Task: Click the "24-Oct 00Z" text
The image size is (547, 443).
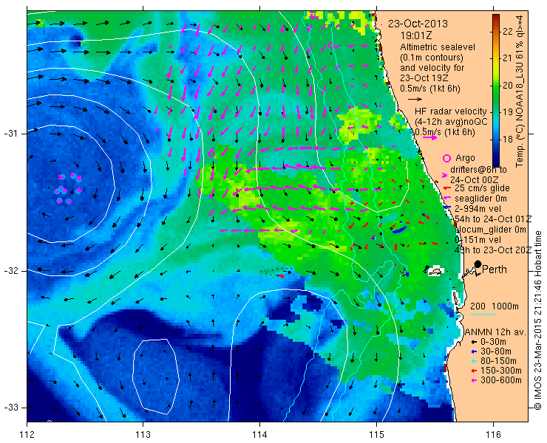Action: pos(474,180)
